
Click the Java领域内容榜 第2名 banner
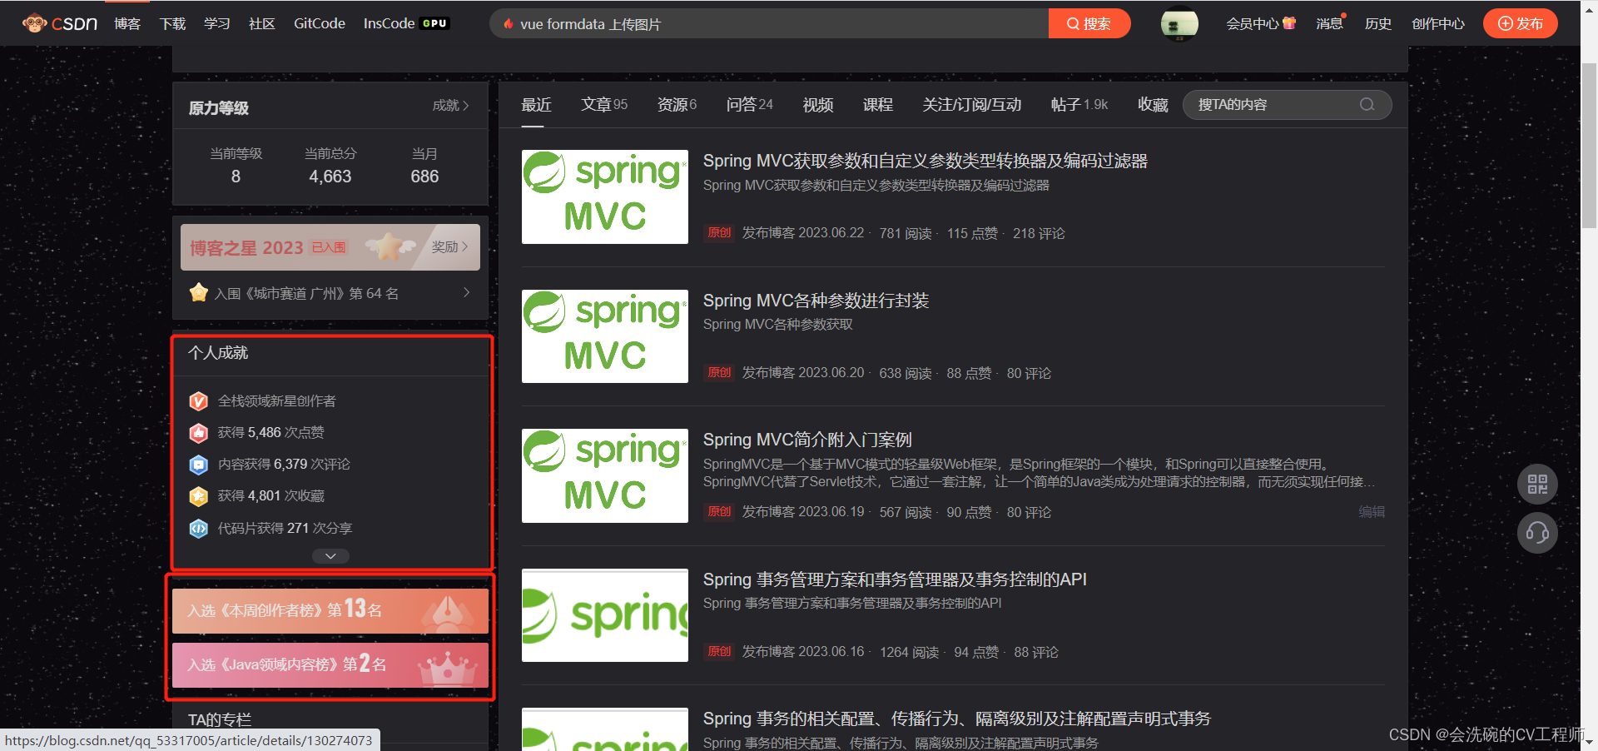tap(330, 664)
